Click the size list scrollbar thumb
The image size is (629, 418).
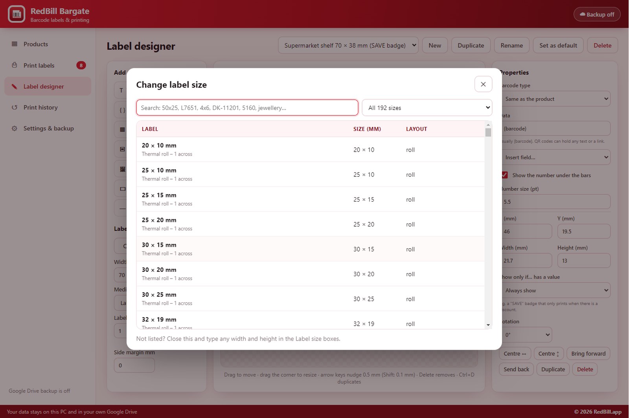488,132
